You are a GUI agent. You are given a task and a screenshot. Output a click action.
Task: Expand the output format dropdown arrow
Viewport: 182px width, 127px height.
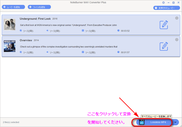pos(175,122)
